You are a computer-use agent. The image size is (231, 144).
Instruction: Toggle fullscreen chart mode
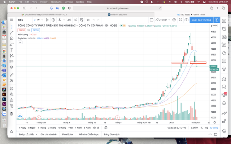pyautogui.click(x=180, y=20)
